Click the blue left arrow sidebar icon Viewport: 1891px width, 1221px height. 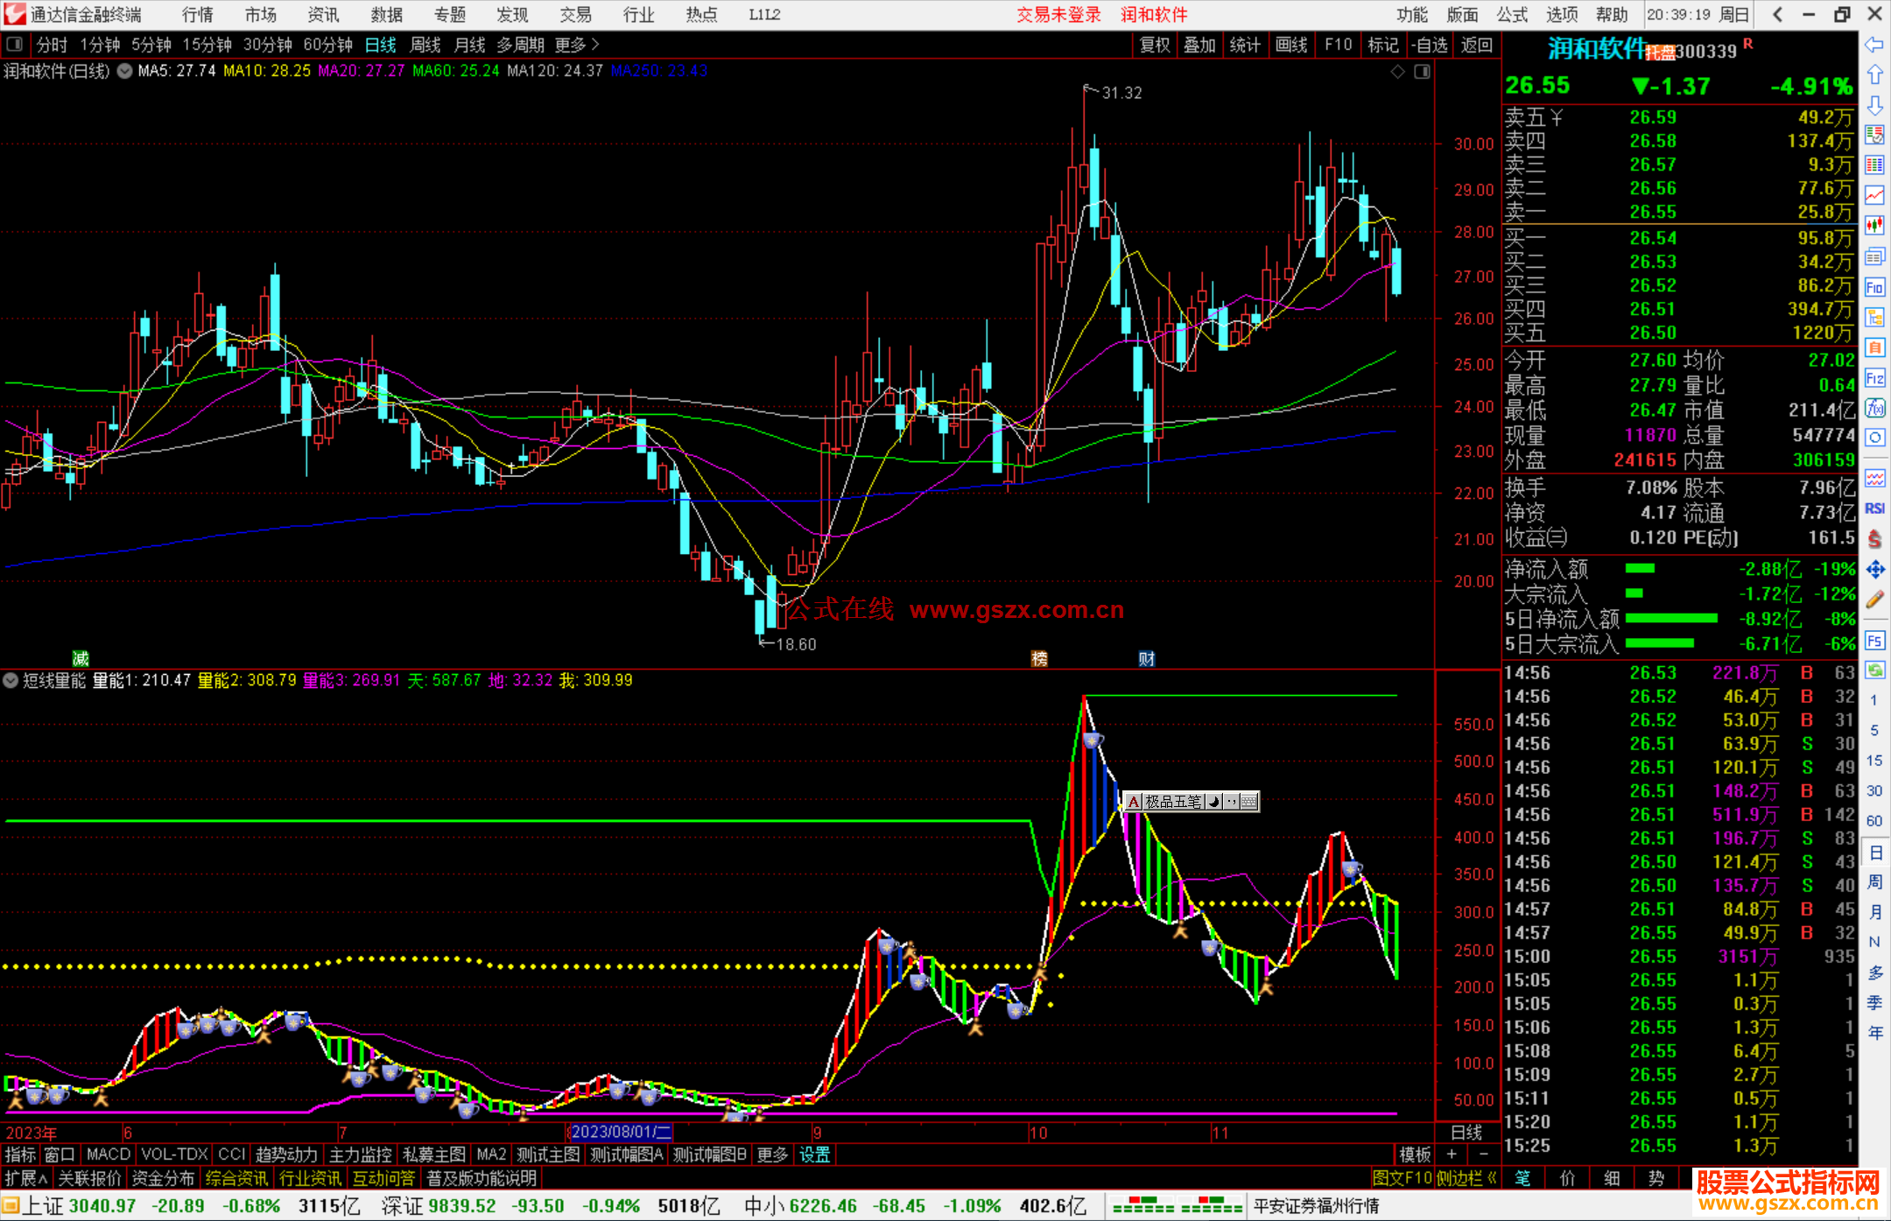click(1874, 45)
